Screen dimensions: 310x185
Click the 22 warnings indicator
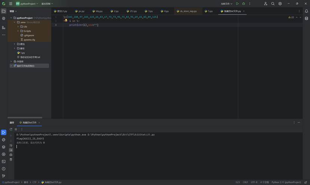click(x=291, y=18)
